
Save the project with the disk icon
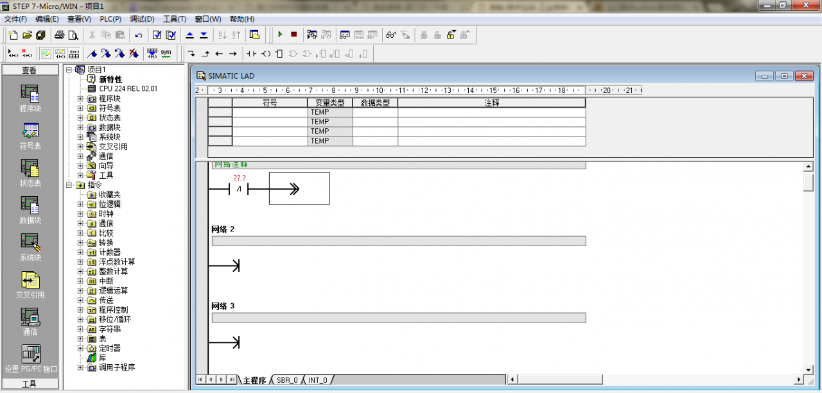point(41,35)
